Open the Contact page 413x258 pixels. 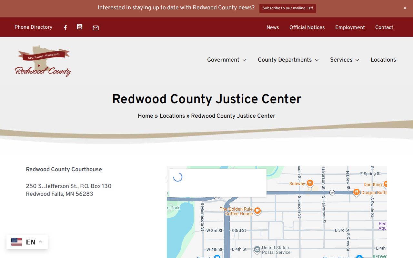(384, 27)
